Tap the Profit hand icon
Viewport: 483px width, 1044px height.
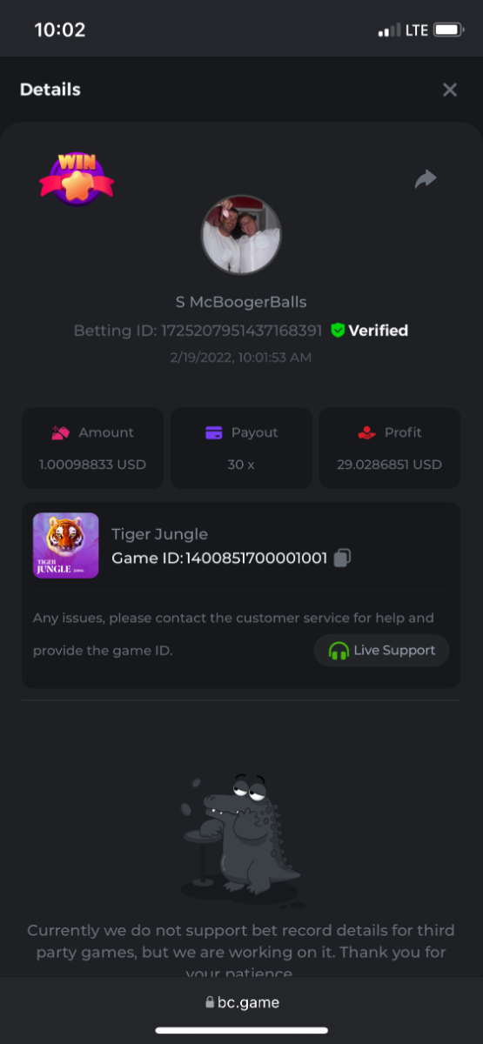(x=366, y=432)
